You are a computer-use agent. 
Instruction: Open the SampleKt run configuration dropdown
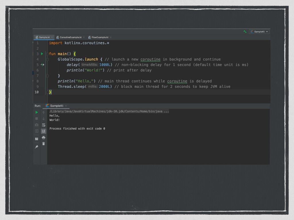coord(259,32)
